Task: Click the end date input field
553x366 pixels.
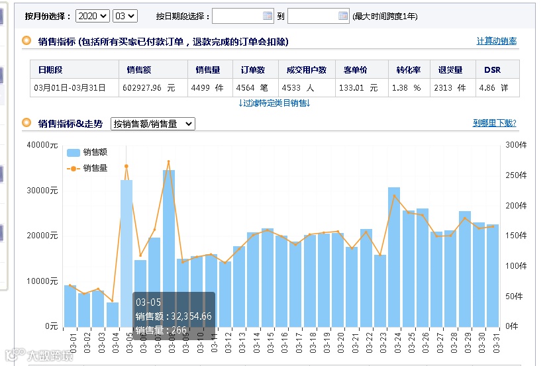Action: 318,17
